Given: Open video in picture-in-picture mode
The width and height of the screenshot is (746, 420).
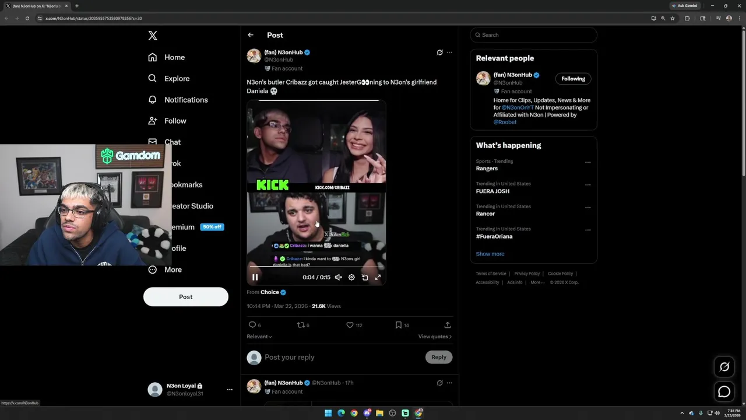Looking at the screenshot, I should point(365,277).
